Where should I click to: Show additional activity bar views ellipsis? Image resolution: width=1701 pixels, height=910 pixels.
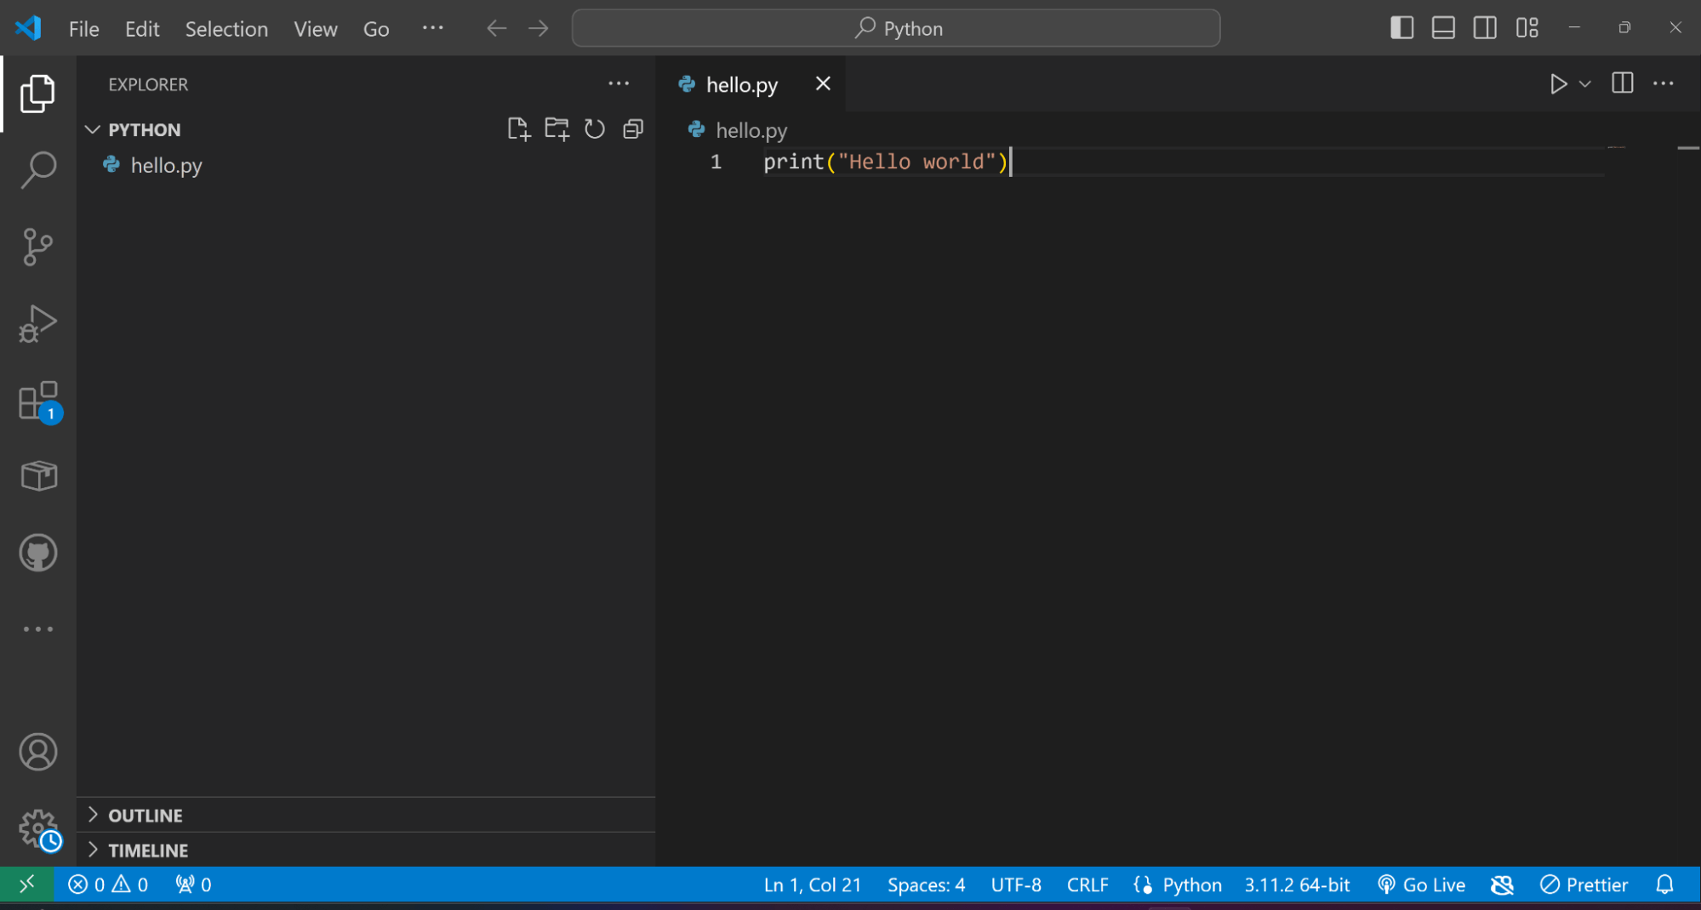pos(37,629)
